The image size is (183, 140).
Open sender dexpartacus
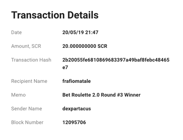[76, 109]
